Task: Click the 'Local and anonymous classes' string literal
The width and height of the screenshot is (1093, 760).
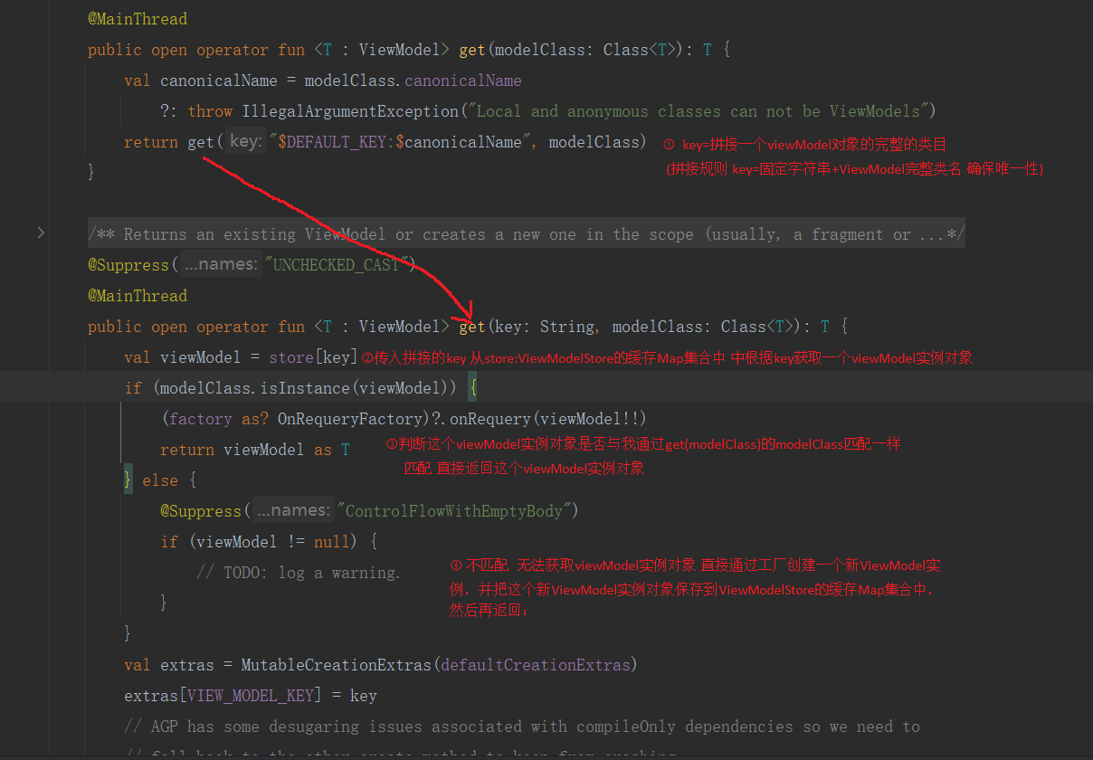Action: pos(700,111)
